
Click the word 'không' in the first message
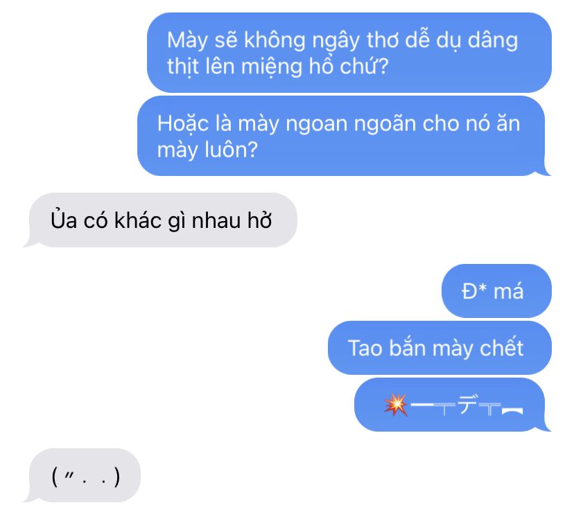275,40
